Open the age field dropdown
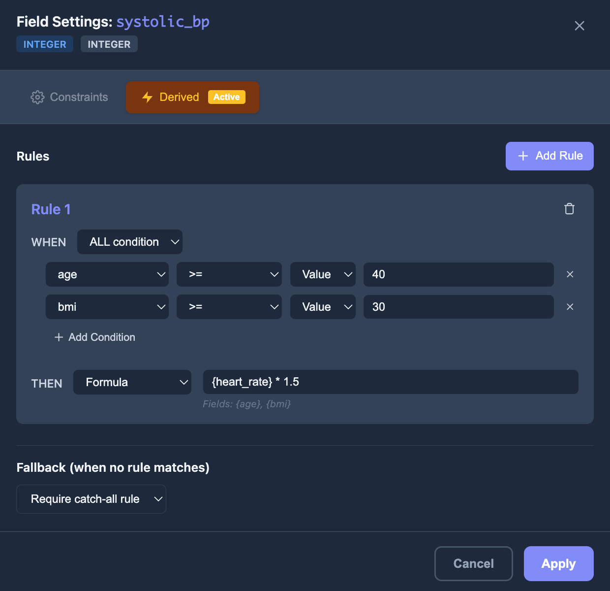 coord(107,274)
